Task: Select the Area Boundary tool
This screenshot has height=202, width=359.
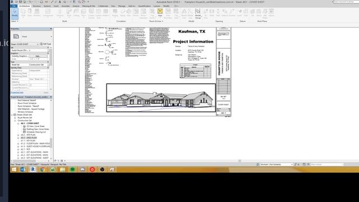Action: [x=168, y=13]
